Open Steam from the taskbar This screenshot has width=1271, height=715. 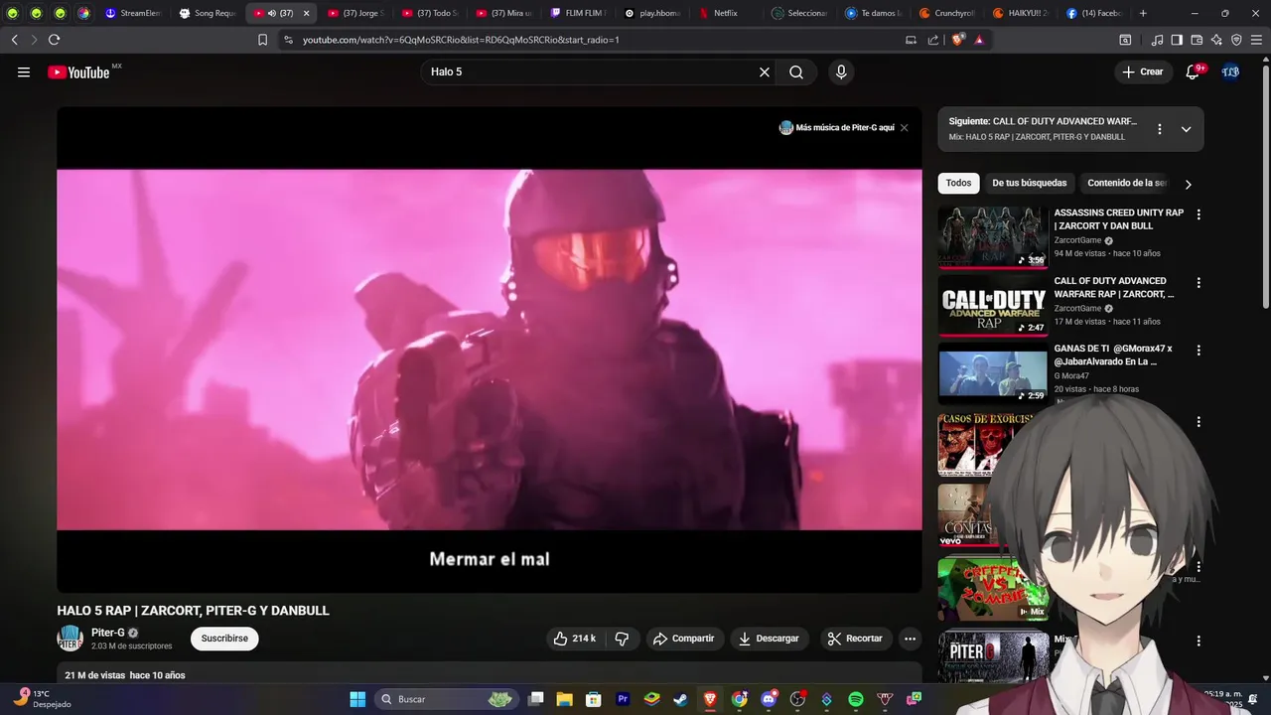click(x=681, y=699)
